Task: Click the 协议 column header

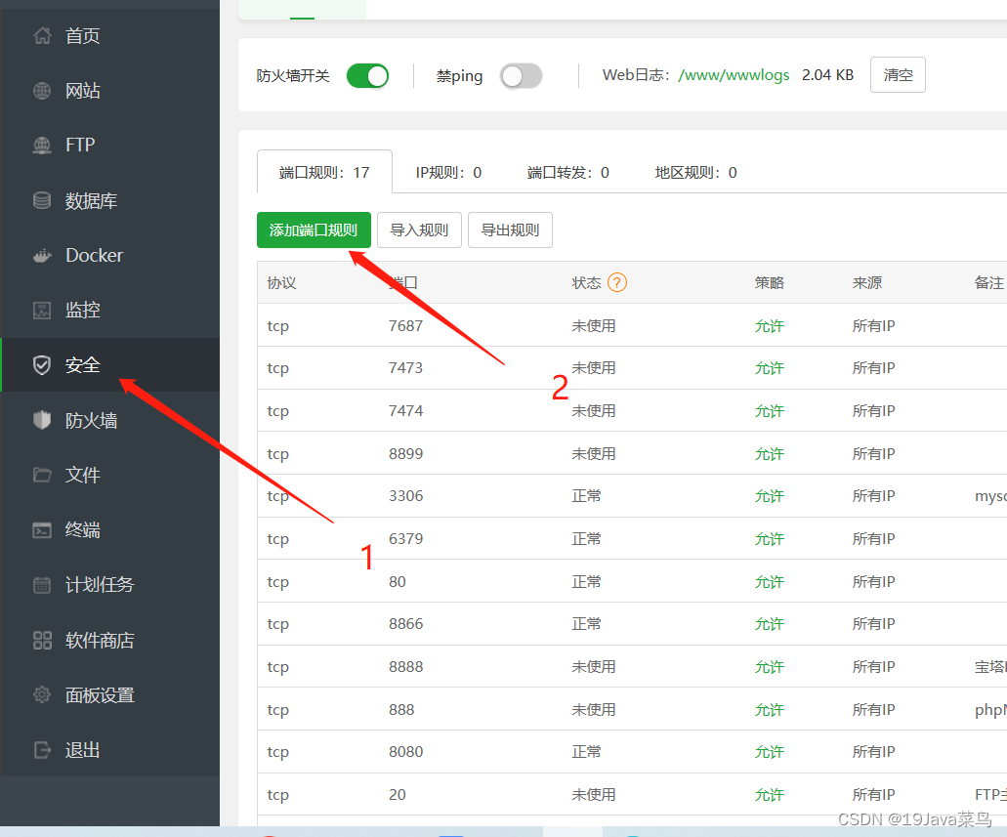Action: pyautogui.click(x=281, y=282)
